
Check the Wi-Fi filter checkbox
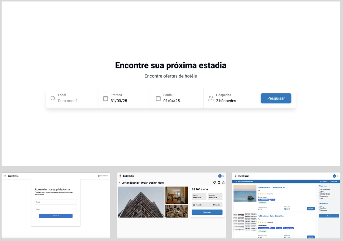tap(320, 191)
